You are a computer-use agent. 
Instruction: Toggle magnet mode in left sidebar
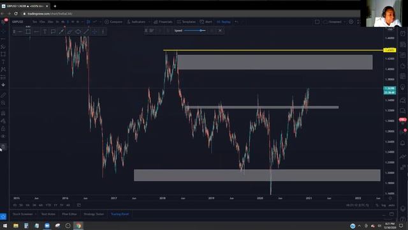(3, 114)
